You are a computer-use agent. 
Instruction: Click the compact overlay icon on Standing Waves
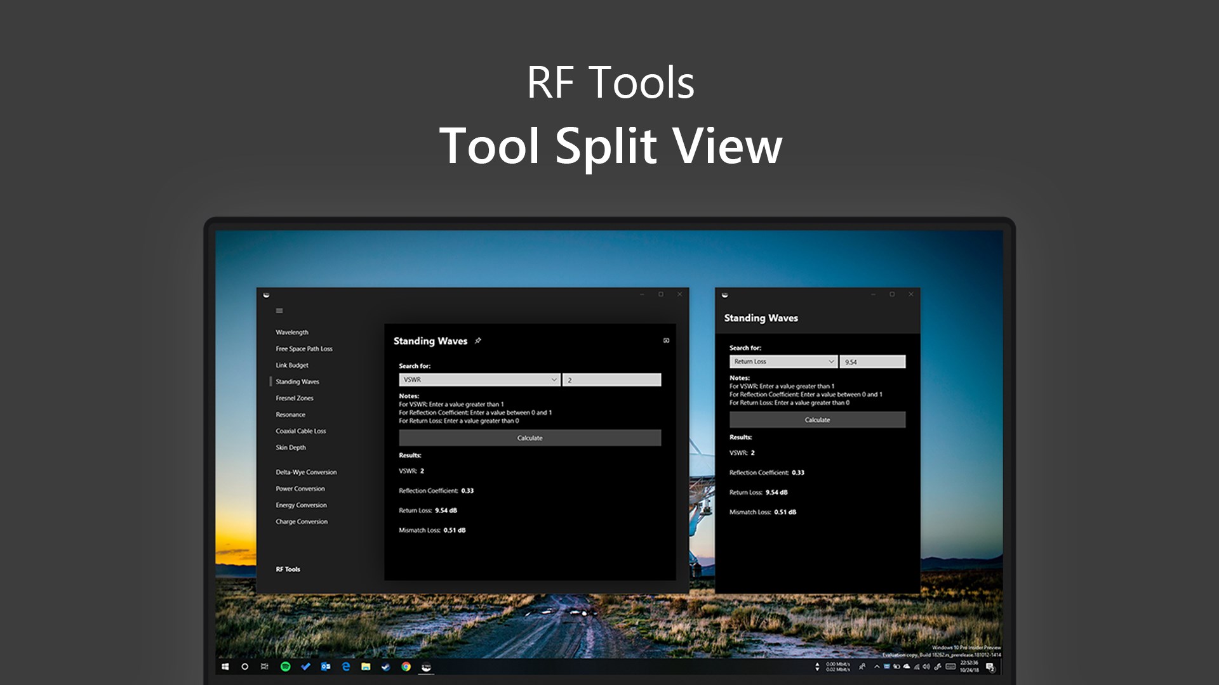(666, 340)
